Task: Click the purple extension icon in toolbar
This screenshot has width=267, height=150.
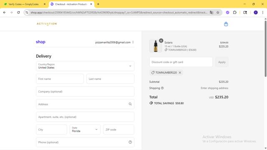Action: (x=227, y=12)
